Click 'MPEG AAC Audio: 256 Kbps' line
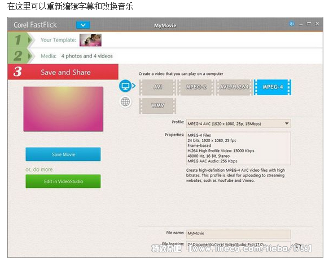Viewport: 329px width, 258px height. click(x=212, y=161)
